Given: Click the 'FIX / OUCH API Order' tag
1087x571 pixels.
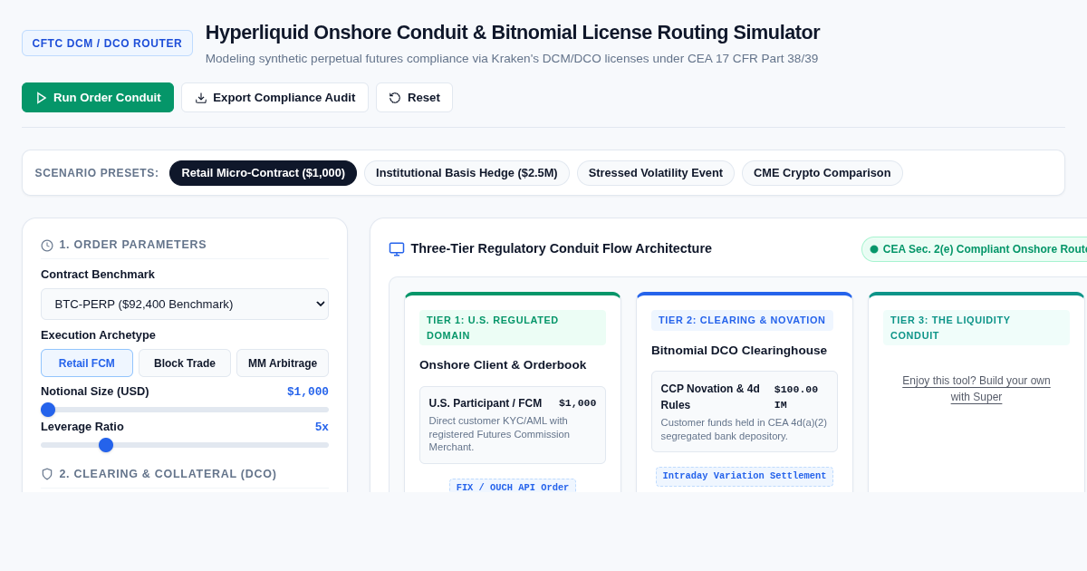Looking at the screenshot, I should pos(513,487).
